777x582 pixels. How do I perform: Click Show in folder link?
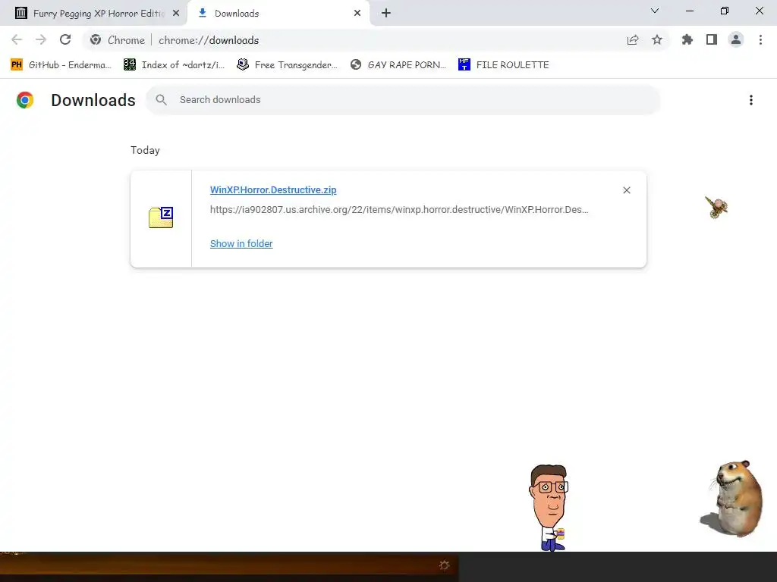[x=241, y=243]
